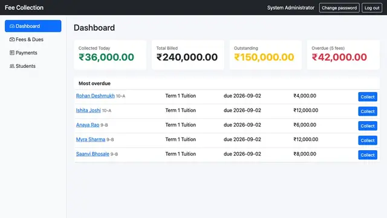387x218 pixels.
Task: Collect fee from Myra Sharma
Action: 368,140
